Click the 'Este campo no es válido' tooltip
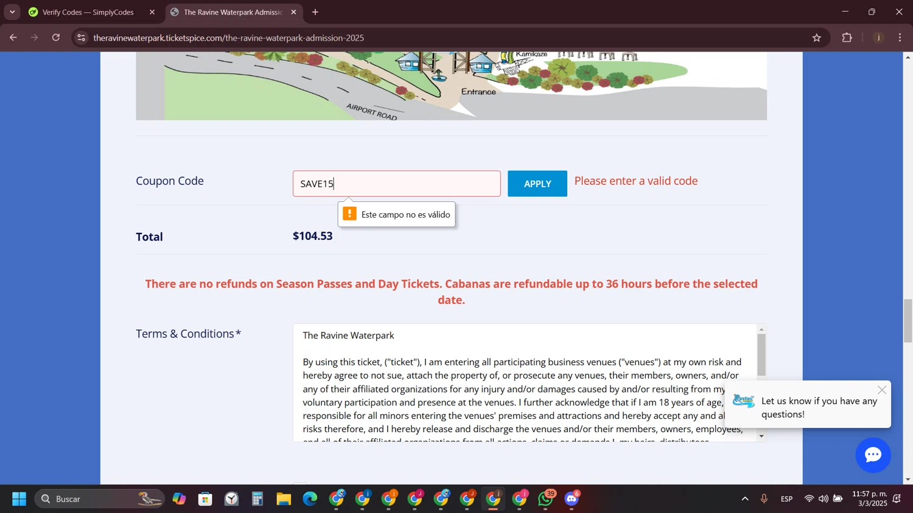The image size is (913, 513). pyautogui.click(x=397, y=214)
